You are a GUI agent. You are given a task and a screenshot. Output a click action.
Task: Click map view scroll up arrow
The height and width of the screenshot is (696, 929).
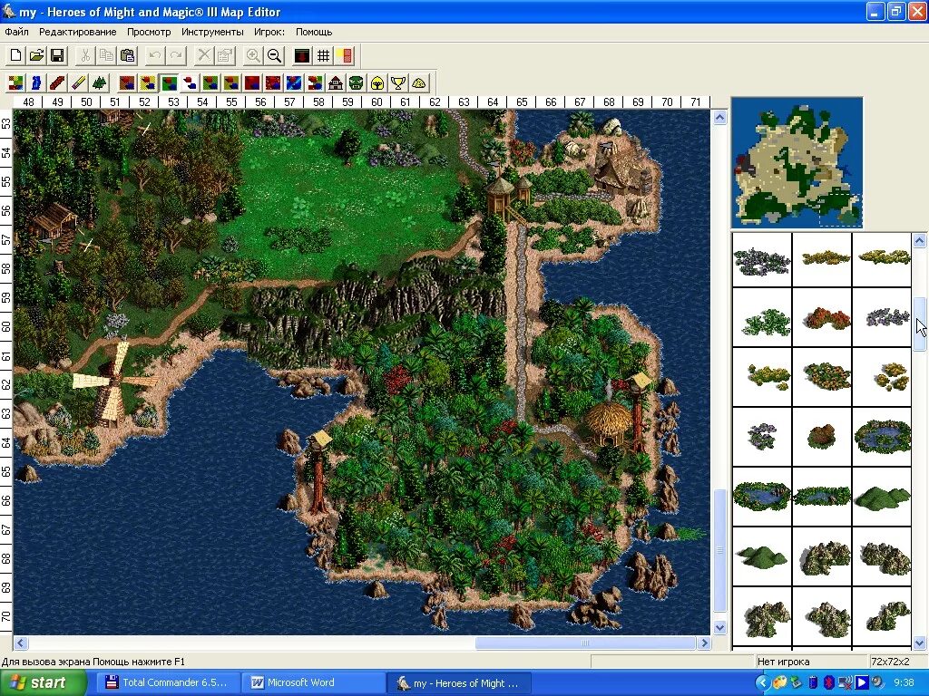[x=719, y=117]
